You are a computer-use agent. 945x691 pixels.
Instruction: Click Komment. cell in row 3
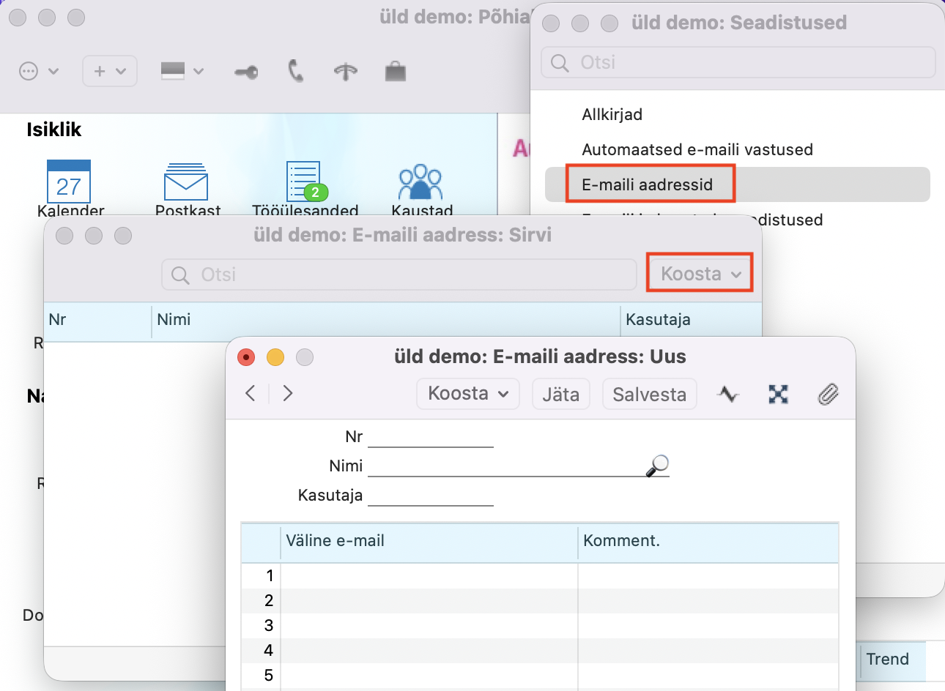tap(708, 626)
